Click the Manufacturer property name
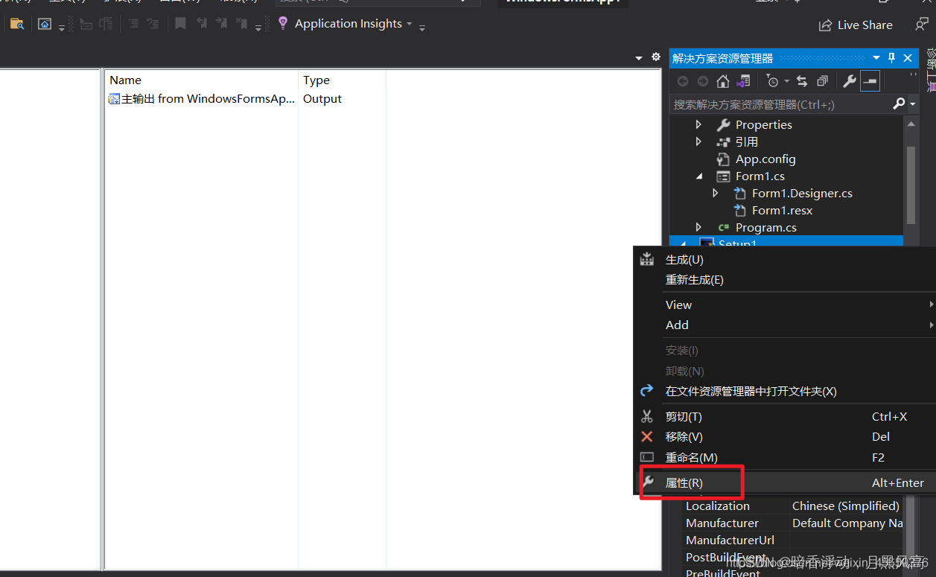Image resolution: width=936 pixels, height=577 pixels. pos(722,523)
